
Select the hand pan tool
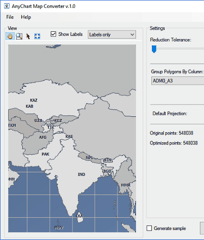coord(10,36)
